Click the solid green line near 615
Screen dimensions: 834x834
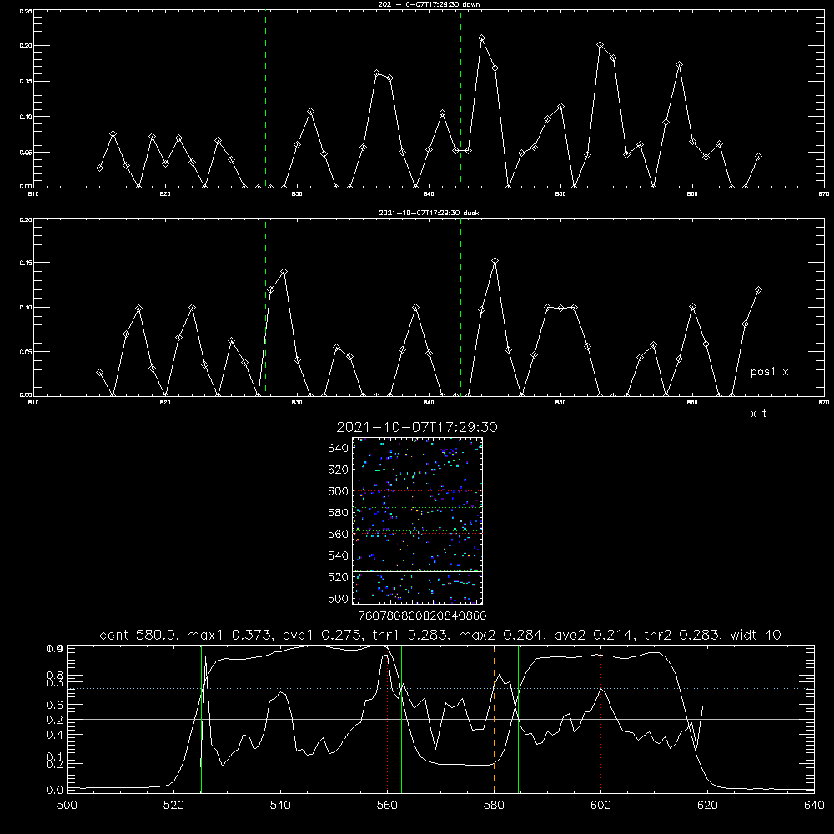681,719
